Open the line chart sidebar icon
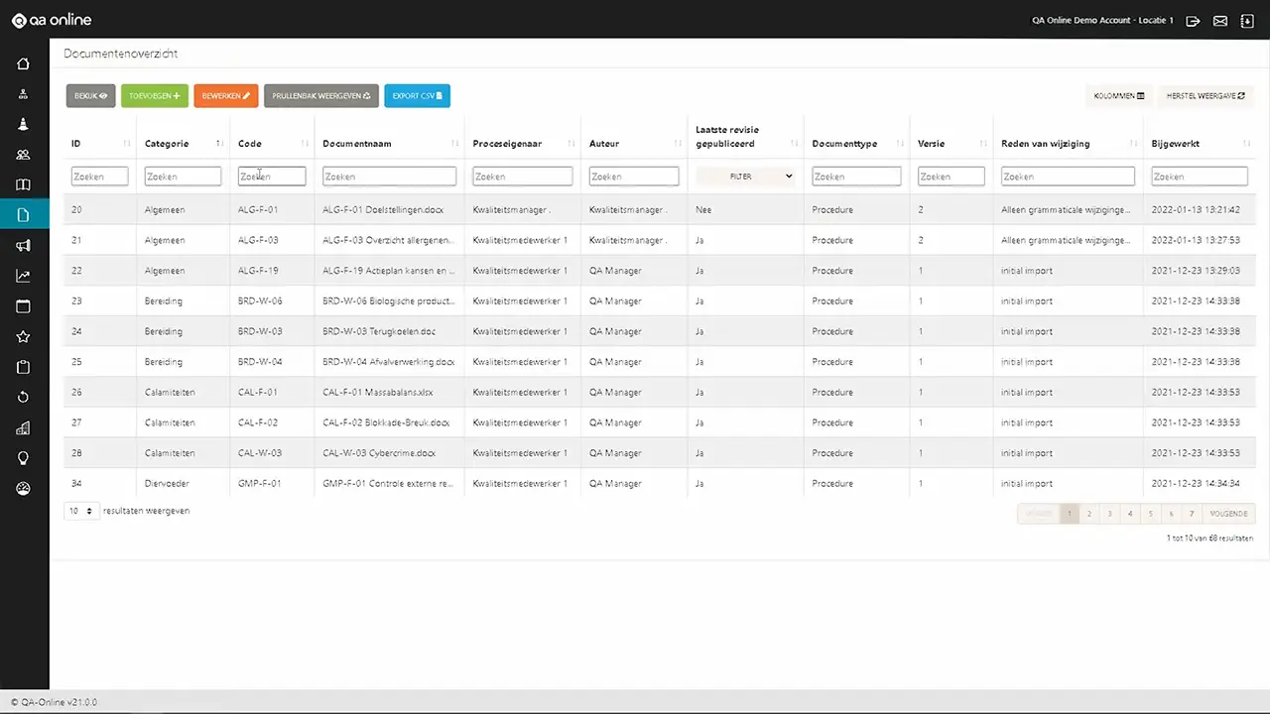The image size is (1270, 714). point(24,277)
